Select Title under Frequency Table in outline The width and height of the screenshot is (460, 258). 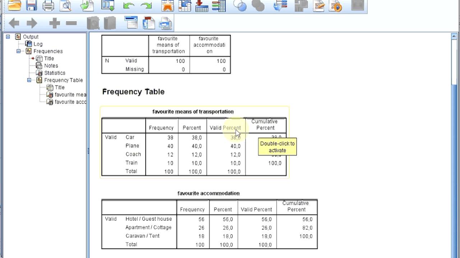pyautogui.click(x=60, y=87)
